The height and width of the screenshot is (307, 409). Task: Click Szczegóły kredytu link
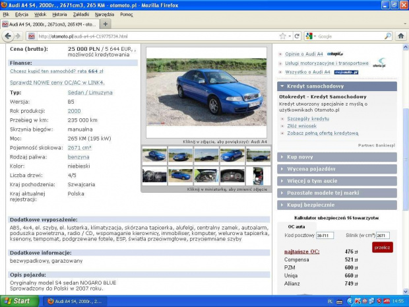click(x=308, y=119)
